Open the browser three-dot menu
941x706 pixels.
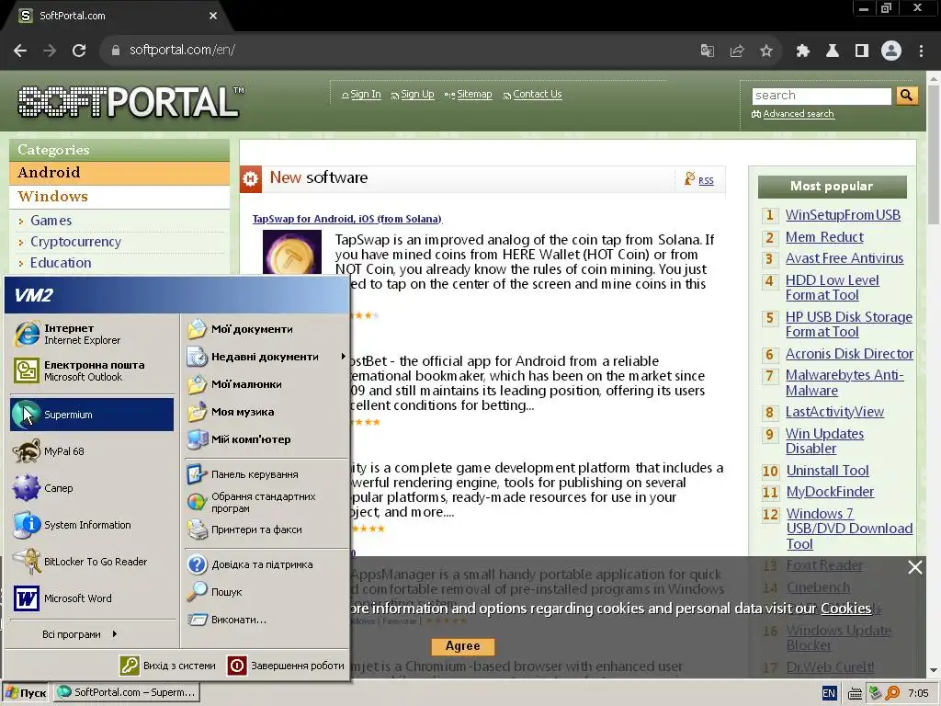pos(921,51)
